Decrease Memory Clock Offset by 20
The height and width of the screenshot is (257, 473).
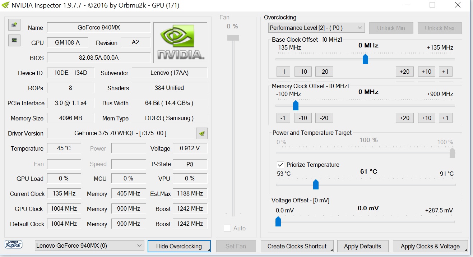pos(324,118)
